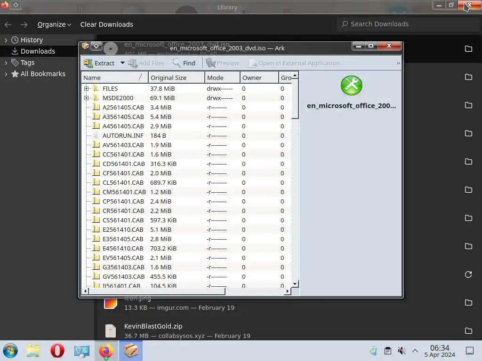Open the Extract dropdown arrow
This screenshot has width=482, height=361.
[122, 63]
